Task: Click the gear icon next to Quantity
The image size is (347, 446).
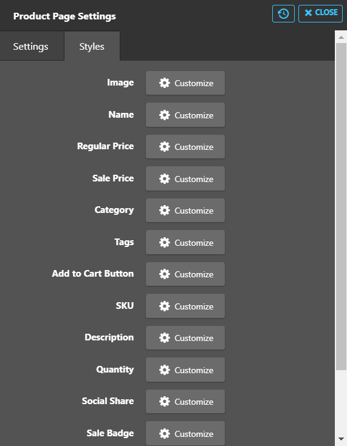Action: 164,370
